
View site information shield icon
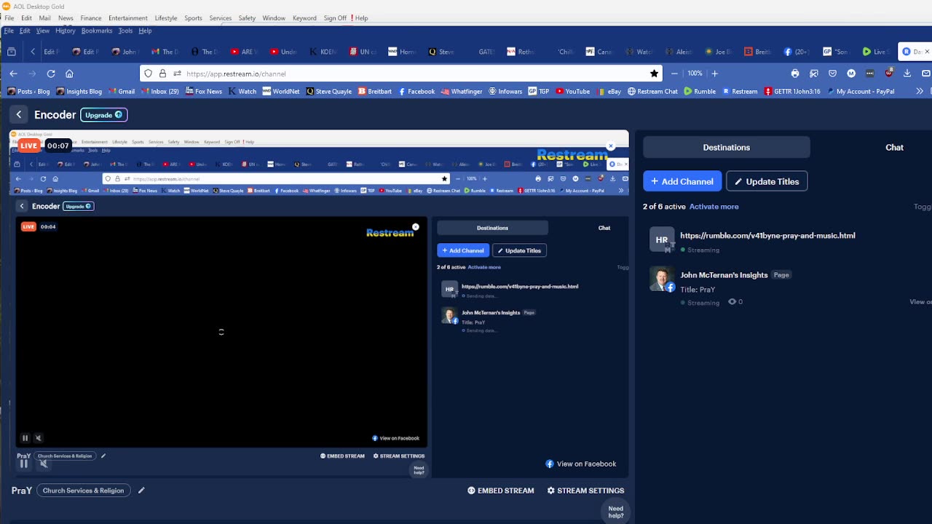pos(149,74)
